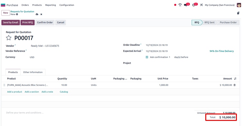
Task: Open the Order Deadline date picker
Action: 157,45
